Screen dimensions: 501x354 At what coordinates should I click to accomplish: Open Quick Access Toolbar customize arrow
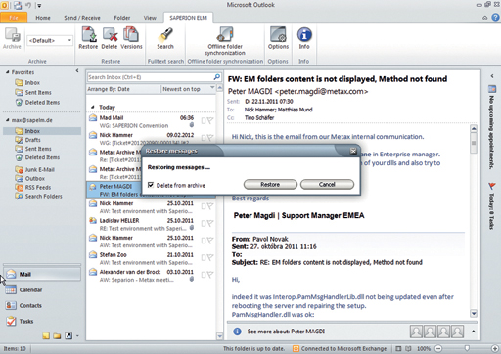[x=39, y=5]
